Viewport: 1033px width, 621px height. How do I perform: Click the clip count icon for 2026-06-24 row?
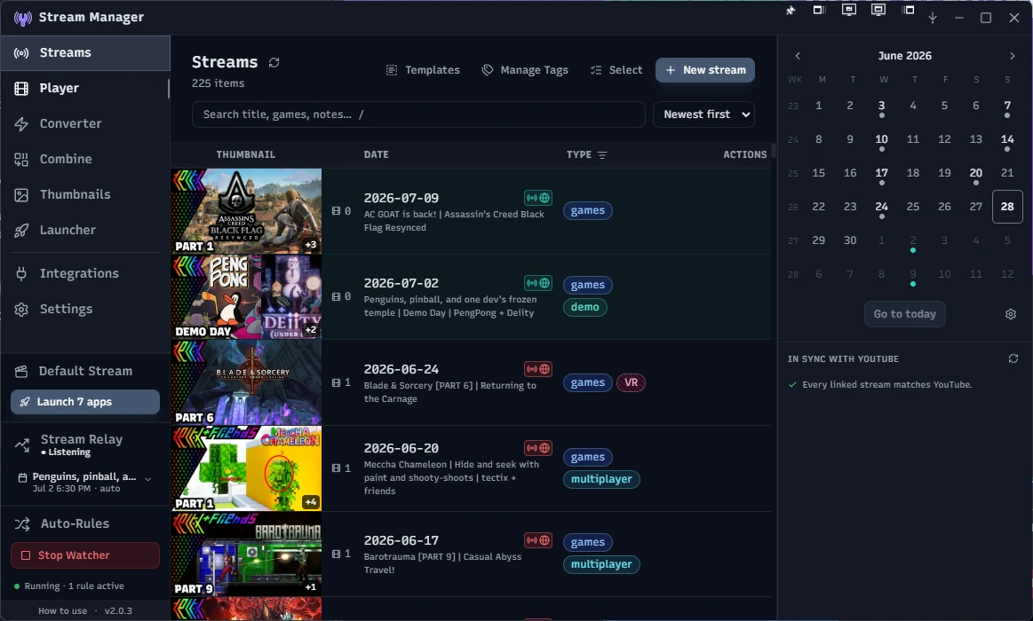pos(336,382)
